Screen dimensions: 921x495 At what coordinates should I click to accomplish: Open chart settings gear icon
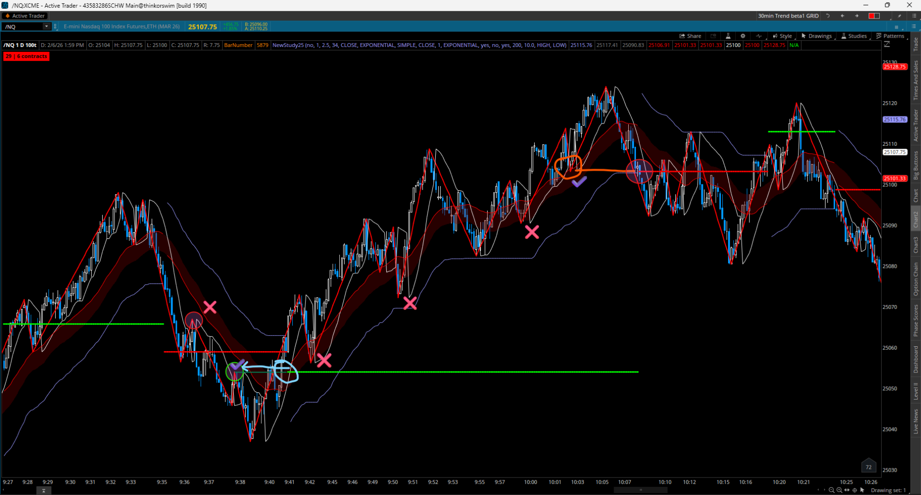[743, 36]
